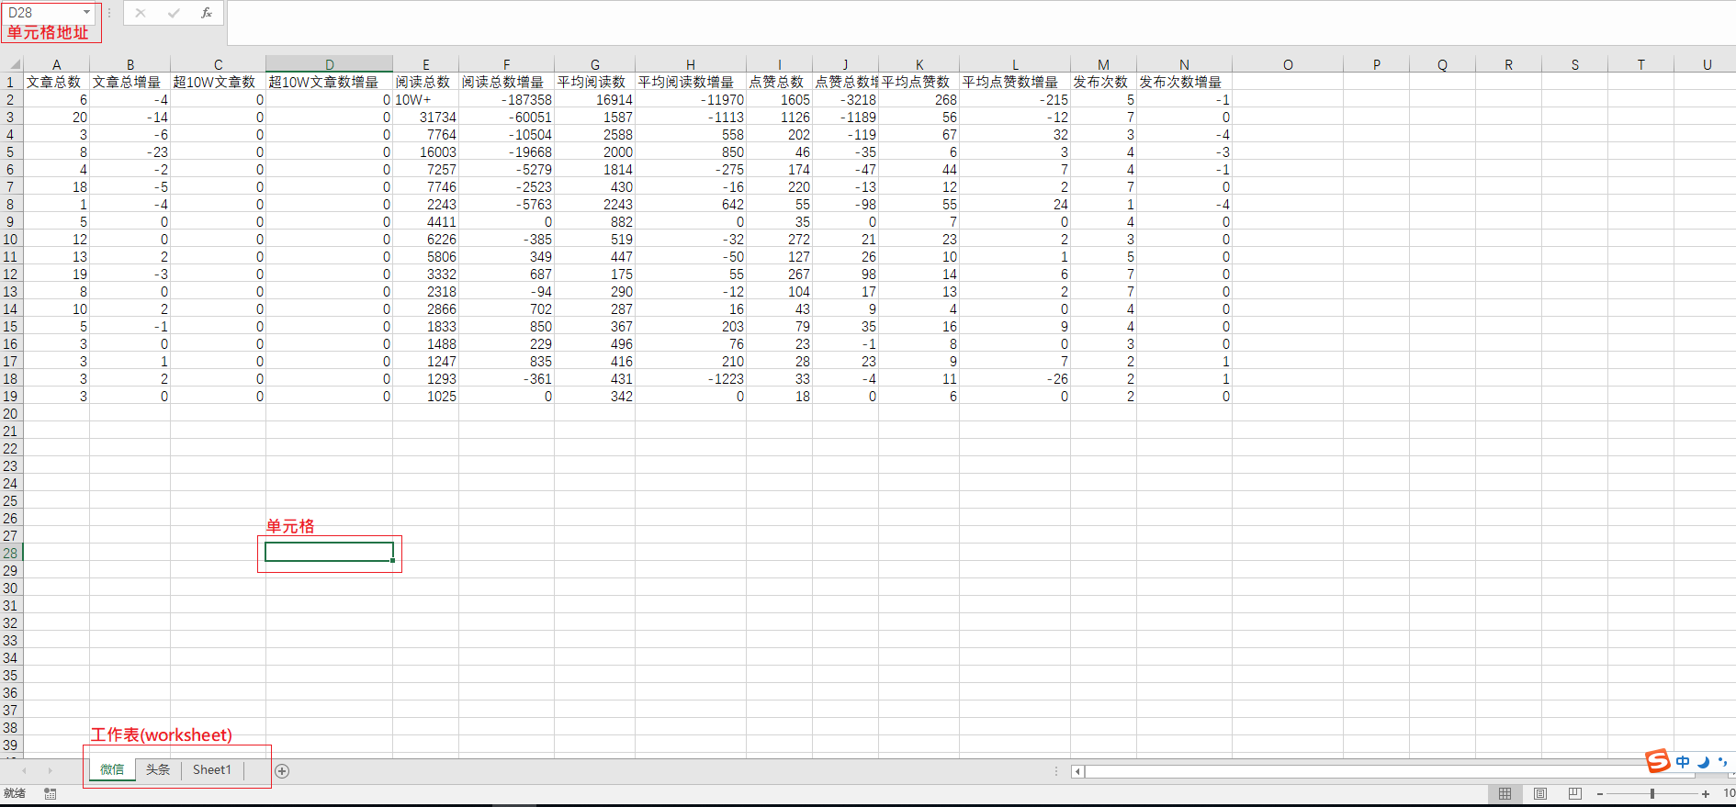Select the cell containing 31734
Screen dimensions: 1736x807
[x=426, y=118]
